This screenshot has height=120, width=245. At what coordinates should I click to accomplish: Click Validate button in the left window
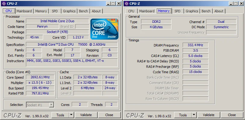(86, 115)
